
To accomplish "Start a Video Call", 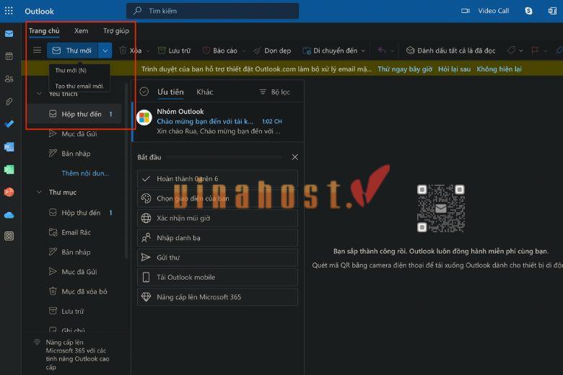I will 485,11.
